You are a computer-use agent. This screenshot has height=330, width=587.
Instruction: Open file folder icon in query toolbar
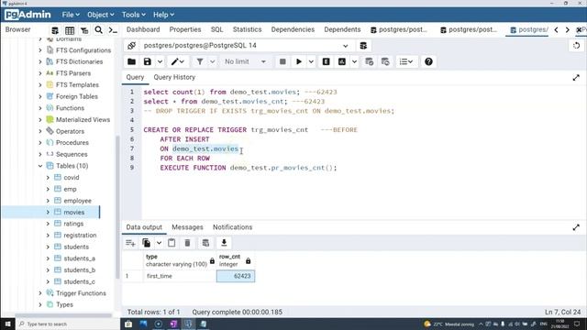[131, 61]
